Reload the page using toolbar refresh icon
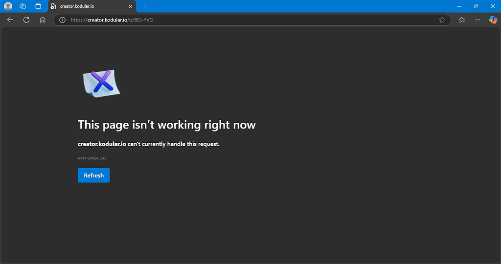 point(26,20)
